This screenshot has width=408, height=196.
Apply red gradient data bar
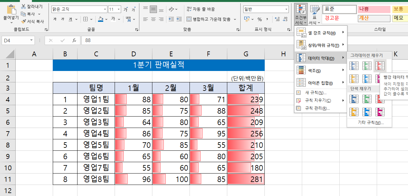coord(380,66)
